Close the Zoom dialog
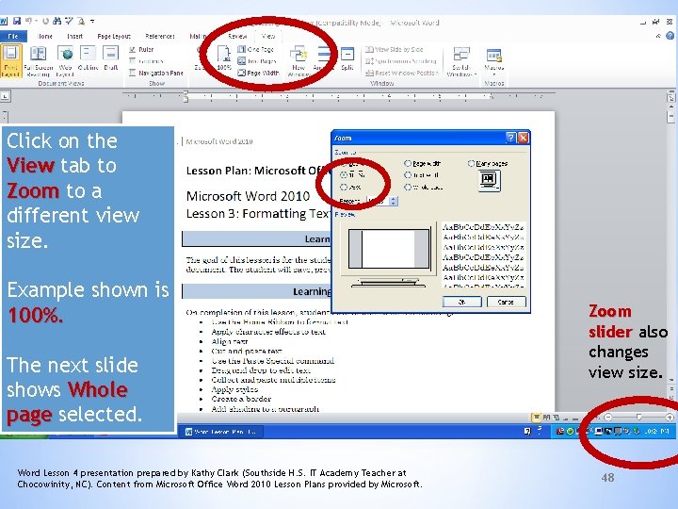 coord(524,138)
